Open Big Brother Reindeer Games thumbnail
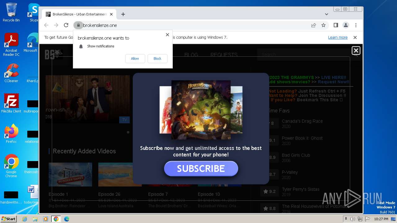The image size is (397, 223). [x=70, y=174]
